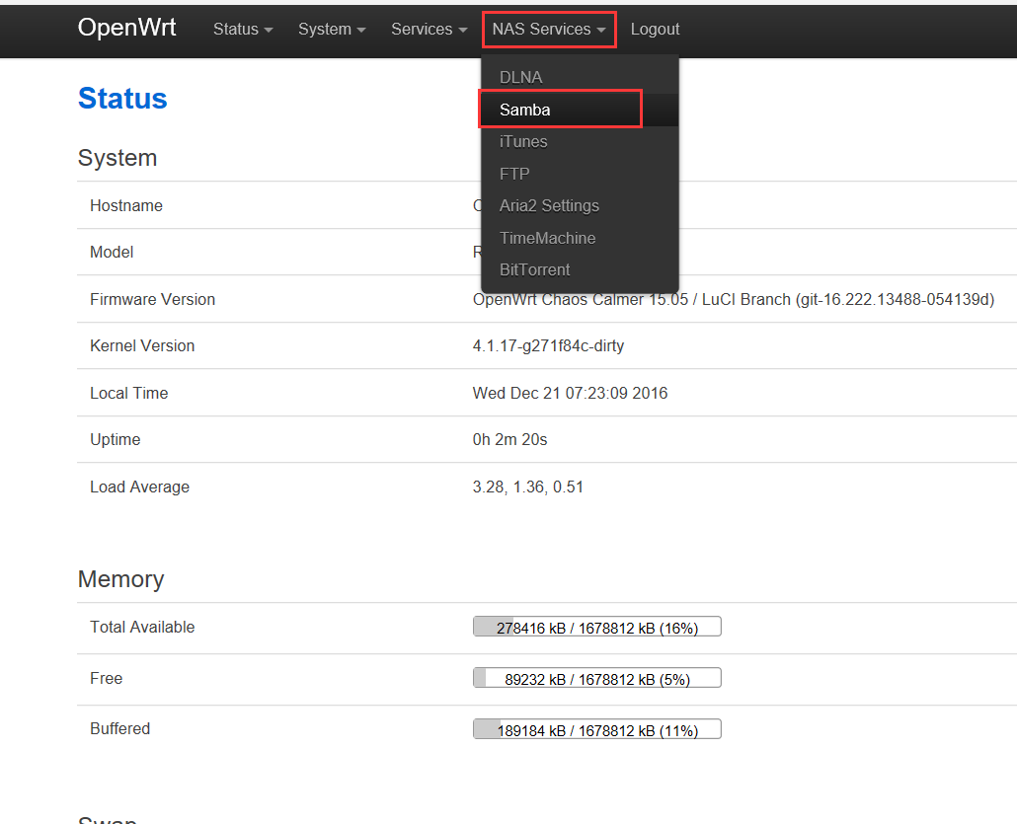
Task: Click the blue Status page heading
Action: point(122,99)
